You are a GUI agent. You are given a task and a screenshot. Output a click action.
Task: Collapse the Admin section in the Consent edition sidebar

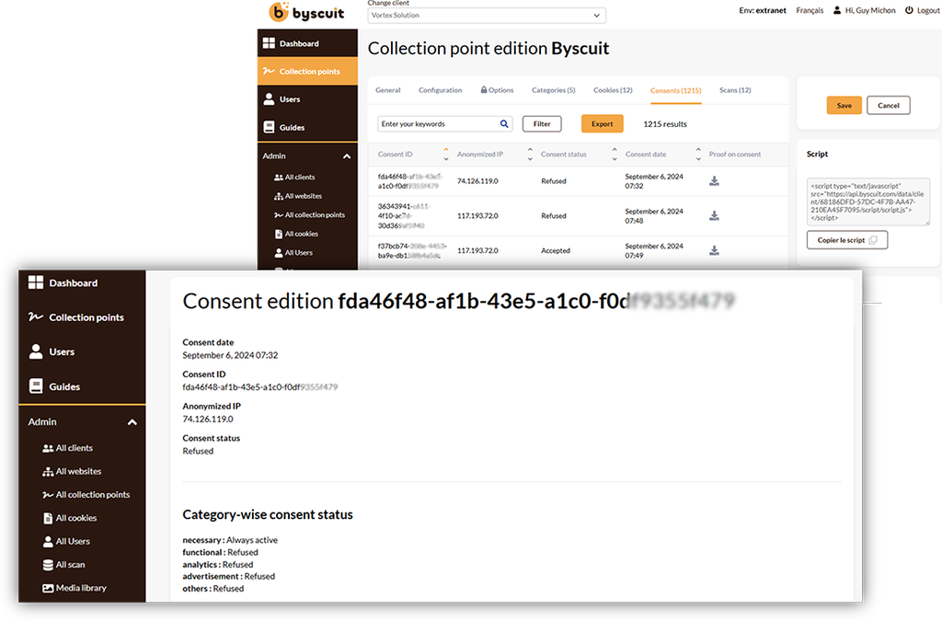(132, 422)
